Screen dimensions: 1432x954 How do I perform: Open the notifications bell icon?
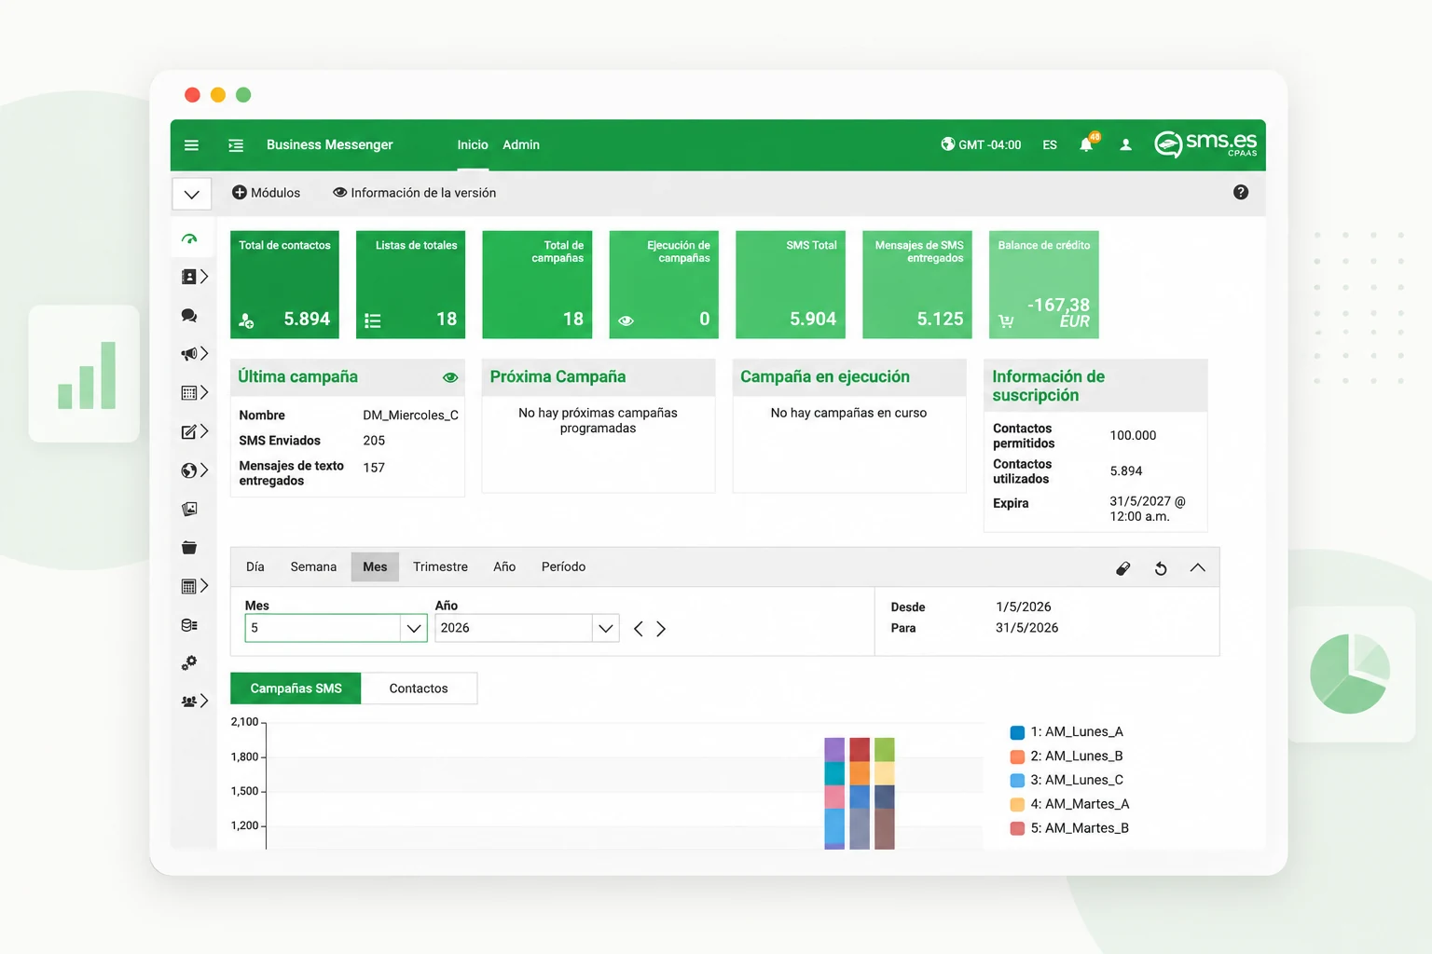tap(1086, 144)
